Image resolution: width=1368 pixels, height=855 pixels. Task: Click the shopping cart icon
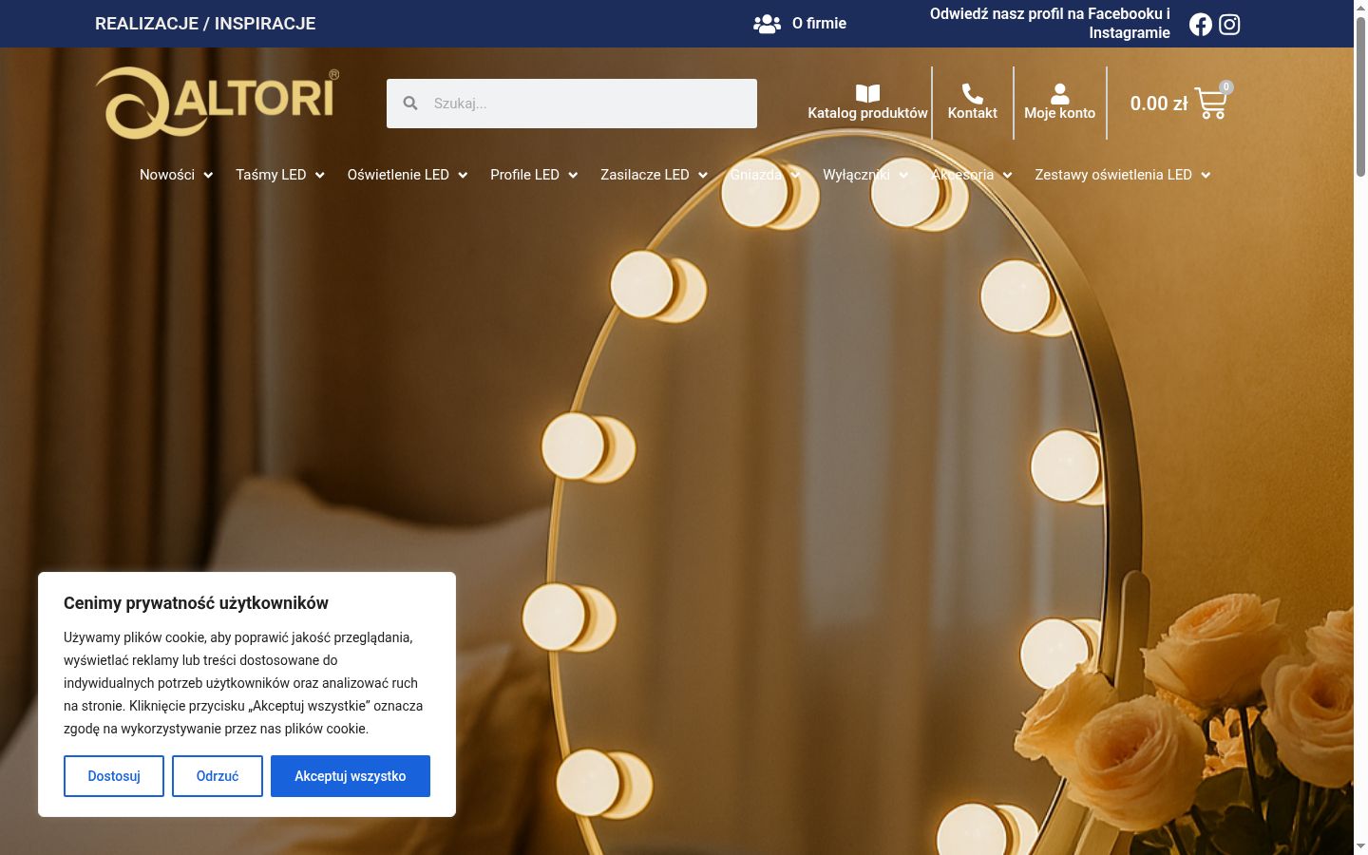(1211, 104)
